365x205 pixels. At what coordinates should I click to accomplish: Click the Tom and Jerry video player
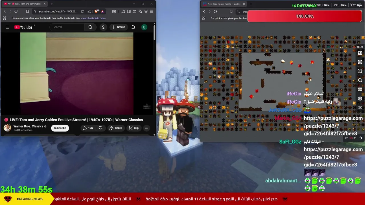point(77,73)
